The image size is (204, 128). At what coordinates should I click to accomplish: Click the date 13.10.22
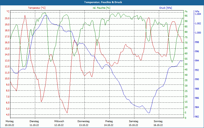(84, 125)
